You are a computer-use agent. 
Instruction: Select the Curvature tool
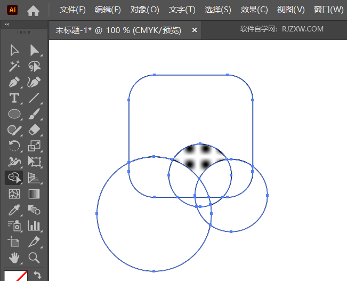34,82
